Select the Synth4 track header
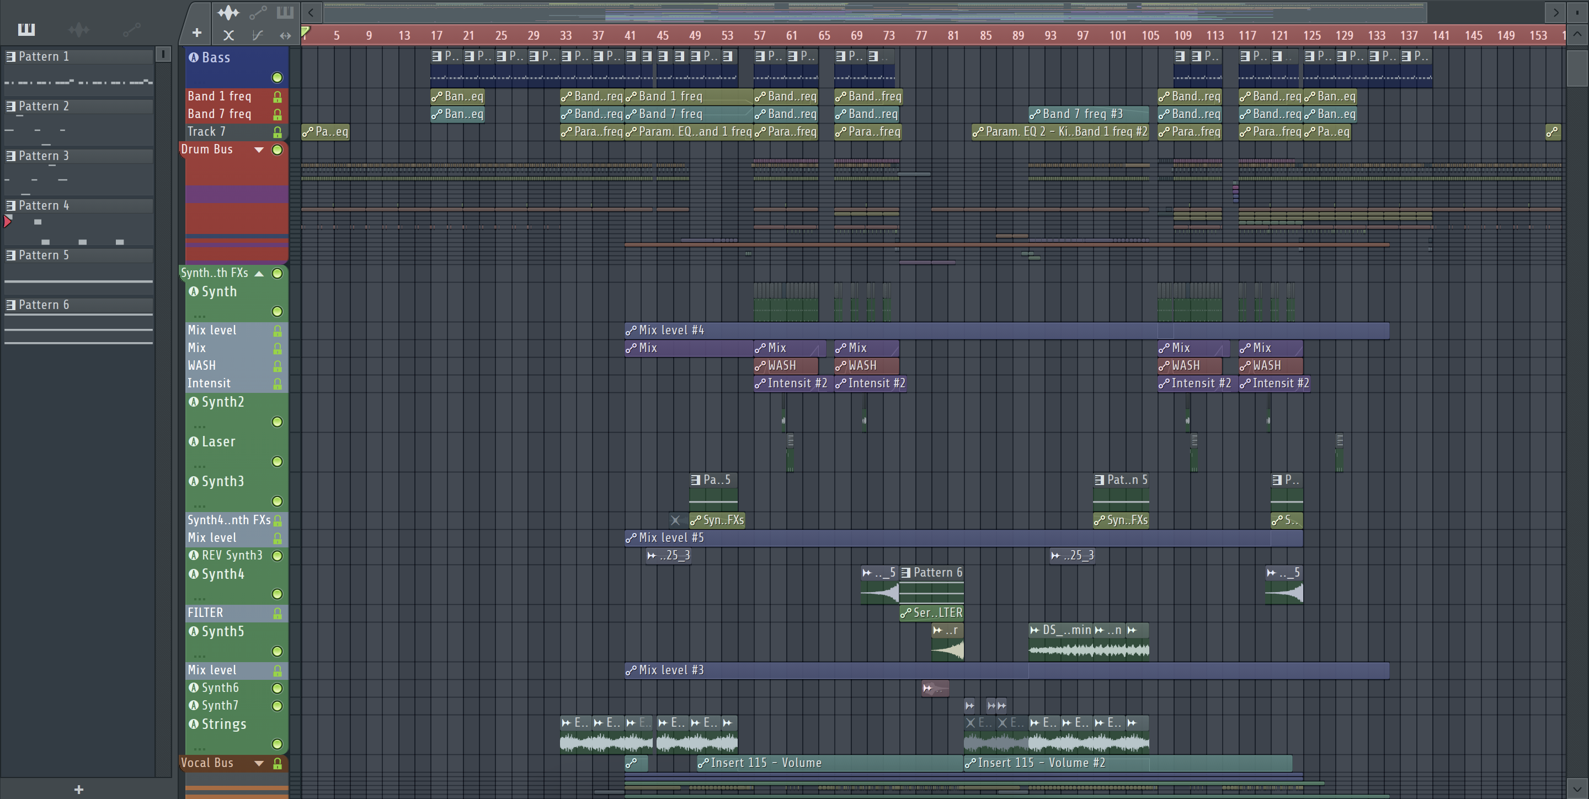 [x=237, y=584]
